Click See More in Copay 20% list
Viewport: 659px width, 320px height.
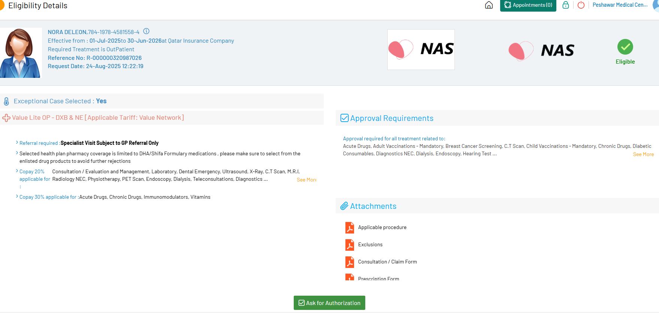pos(306,180)
